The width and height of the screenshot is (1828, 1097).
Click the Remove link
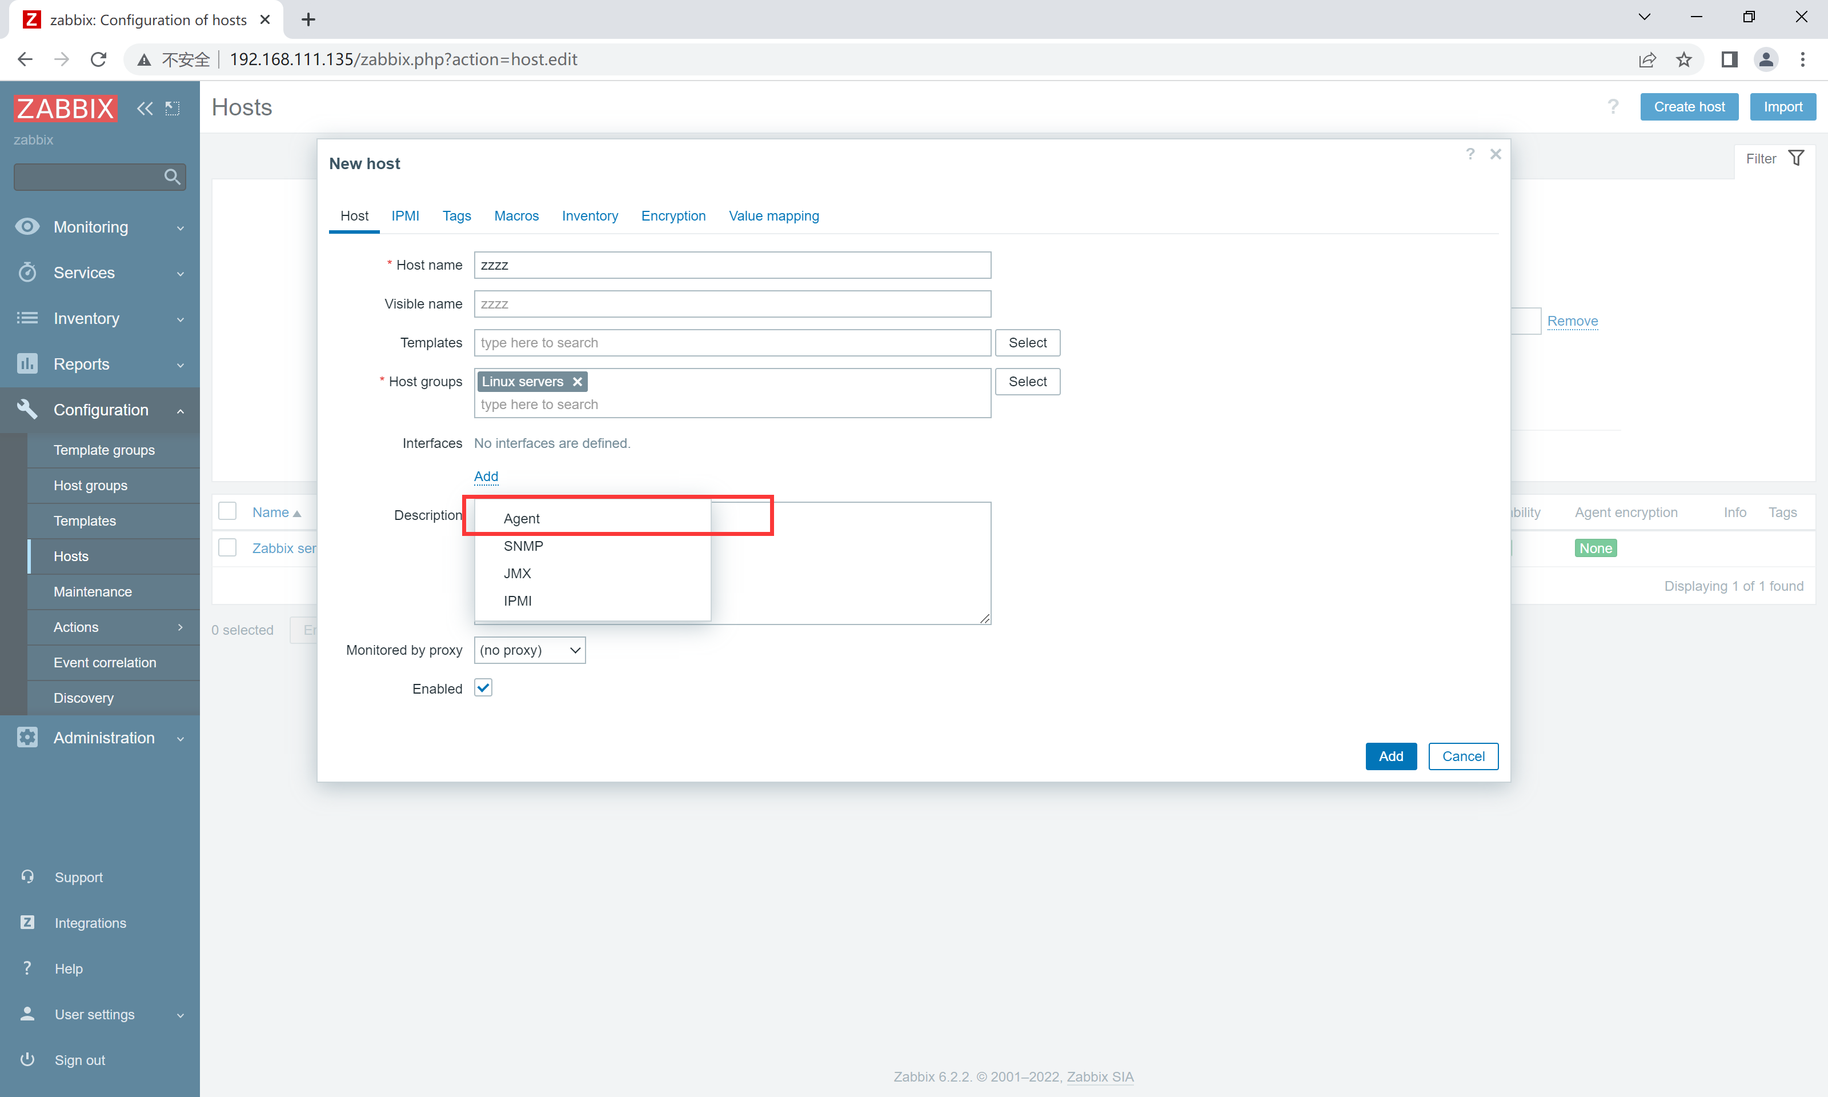click(1572, 321)
